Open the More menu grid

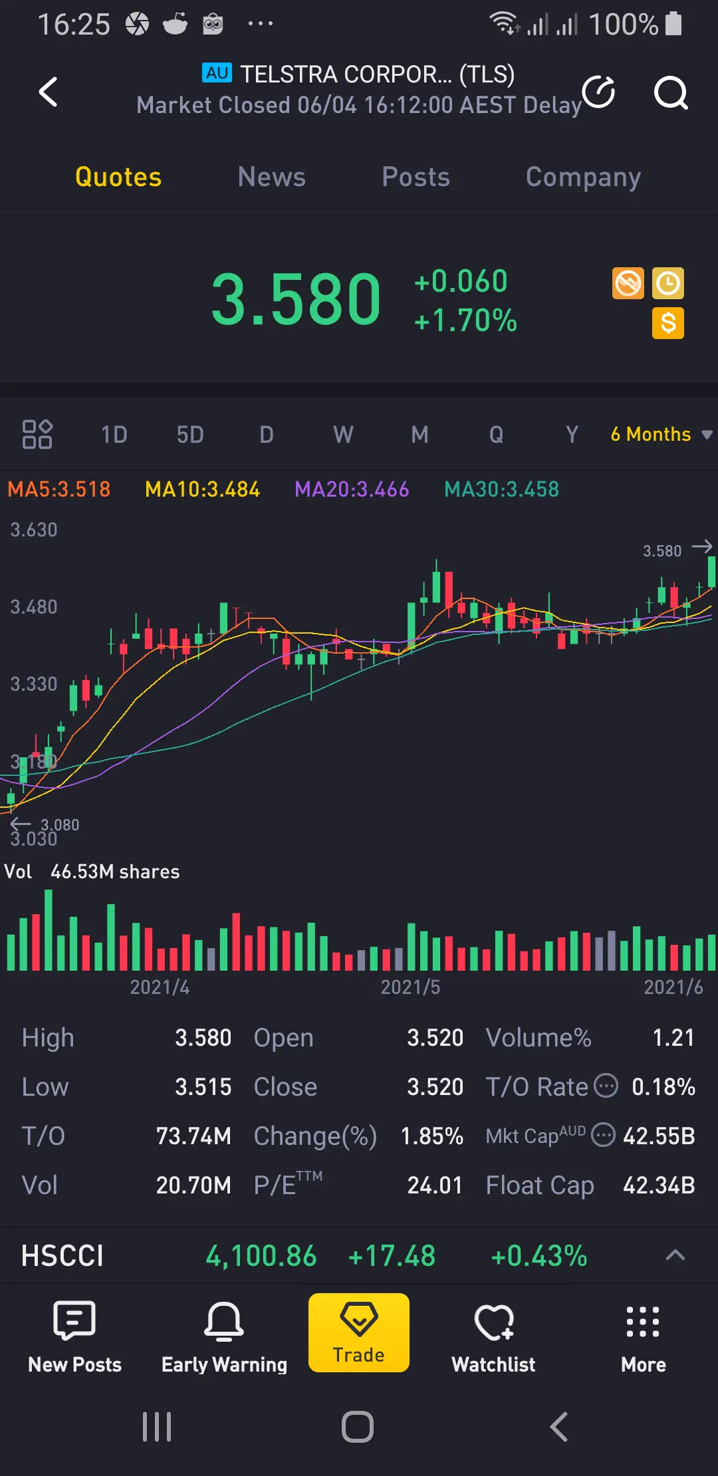tap(643, 1336)
